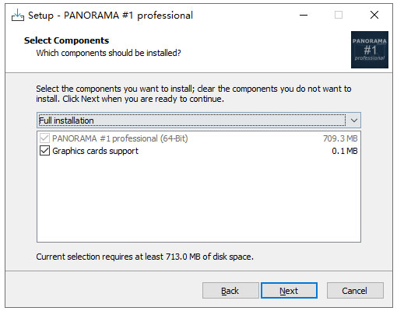Click the dropdown chevron arrow
Viewport: 397px width, 311px height.
(x=354, y=121)
